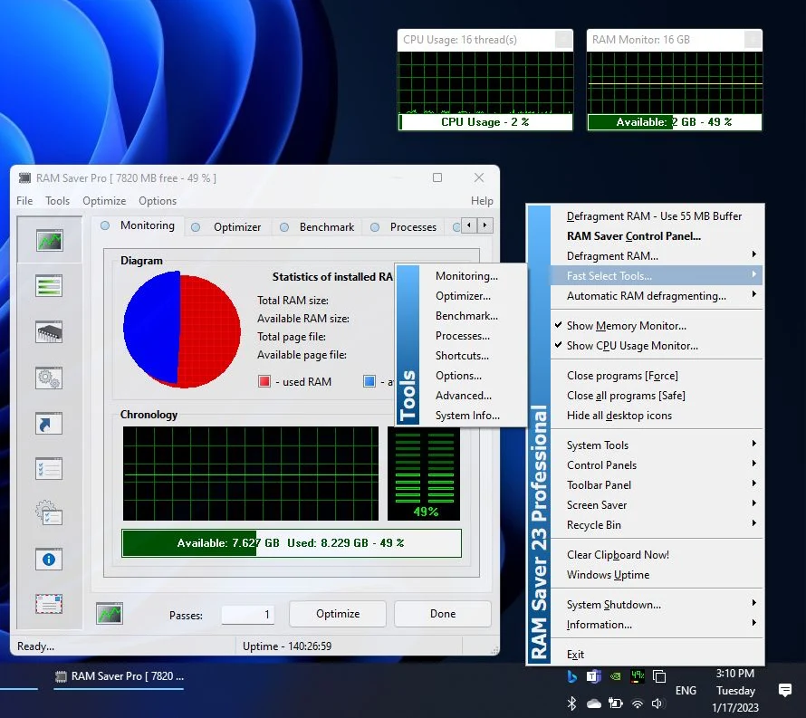Expand the Toolbar Panel submenu
Viewport: 806px width, 718px height.
coord(657,485)
